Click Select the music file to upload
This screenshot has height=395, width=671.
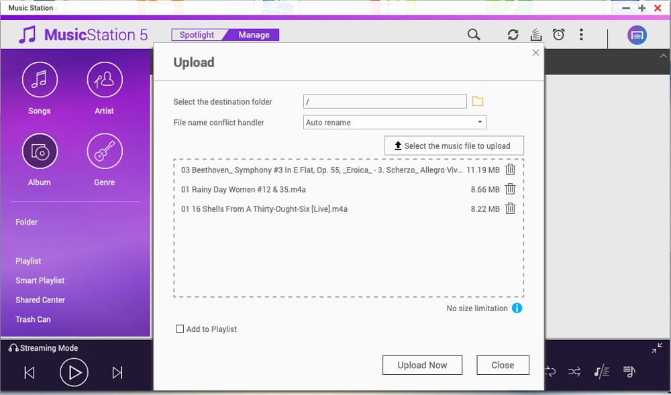tap(454, 146)
